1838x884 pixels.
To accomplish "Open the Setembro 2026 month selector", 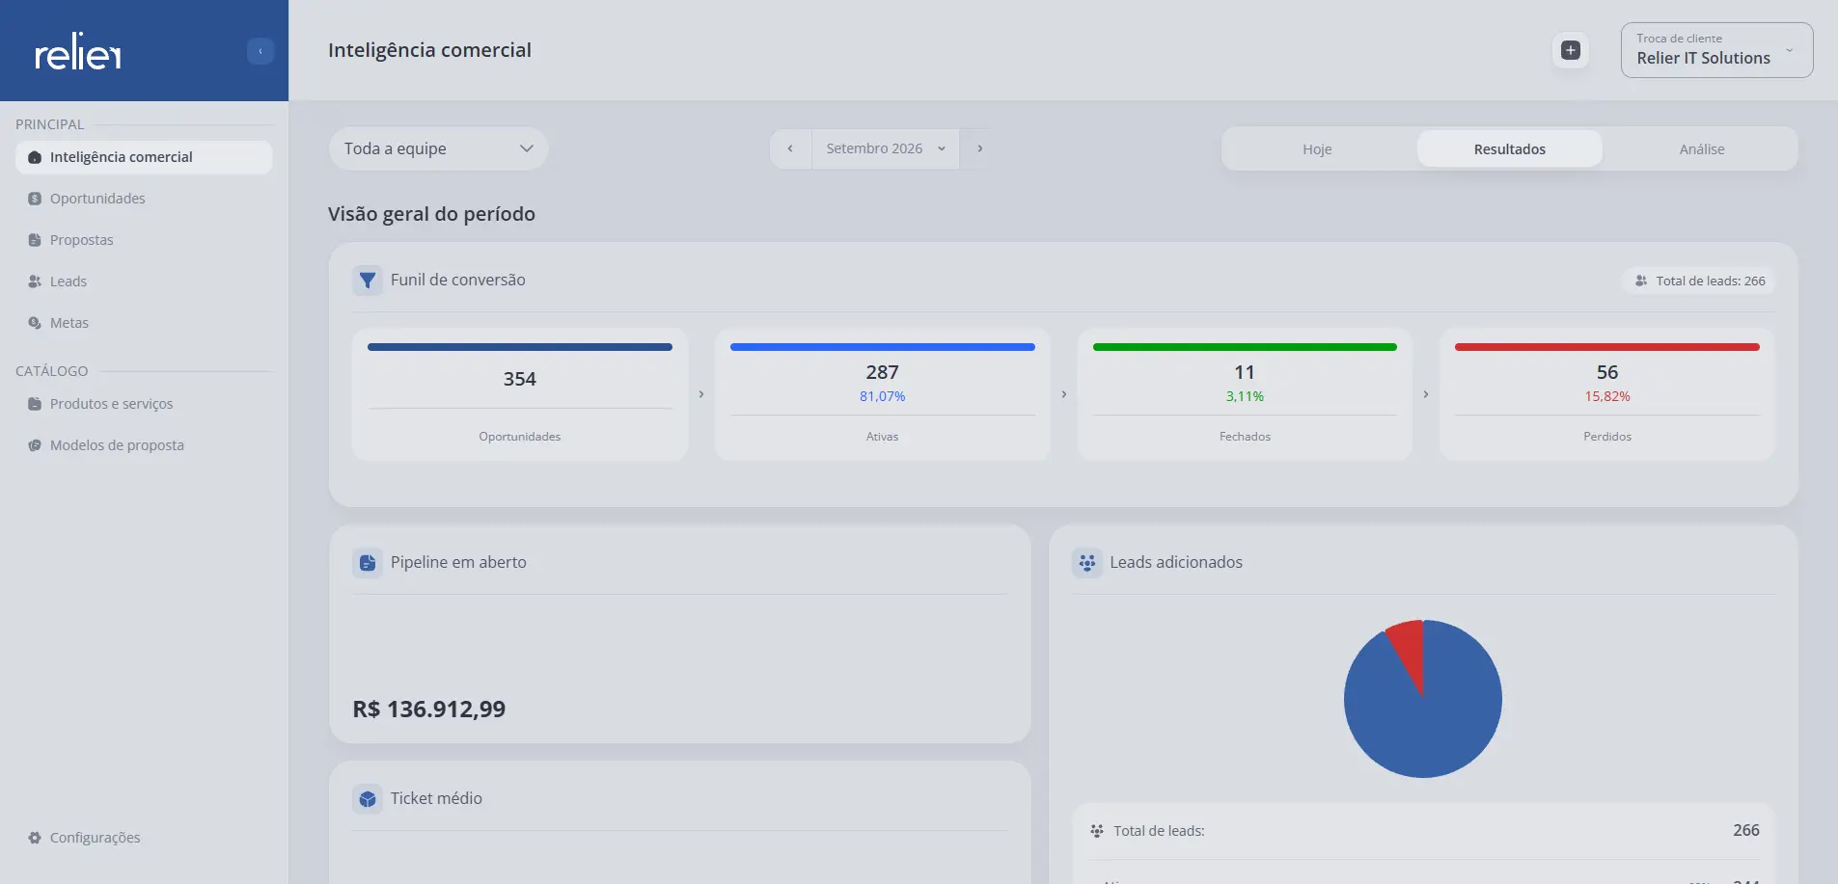I will [886, 148].
